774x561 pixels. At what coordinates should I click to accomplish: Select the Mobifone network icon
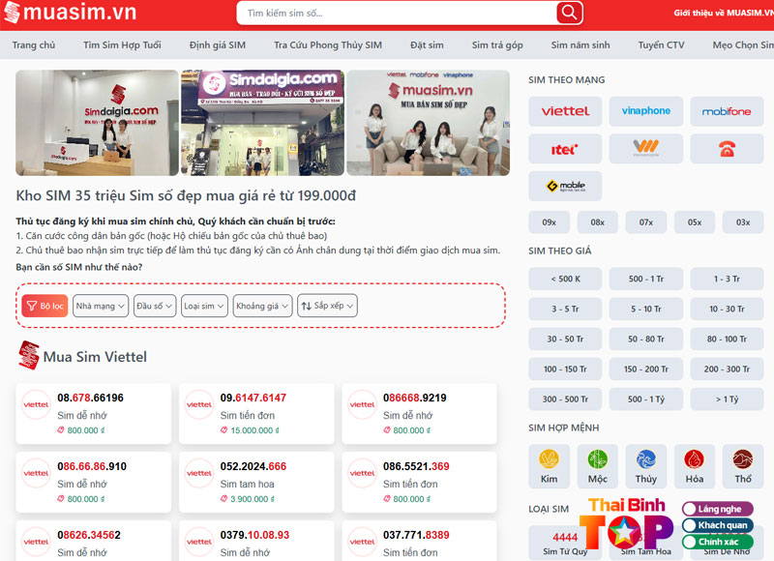727,111
